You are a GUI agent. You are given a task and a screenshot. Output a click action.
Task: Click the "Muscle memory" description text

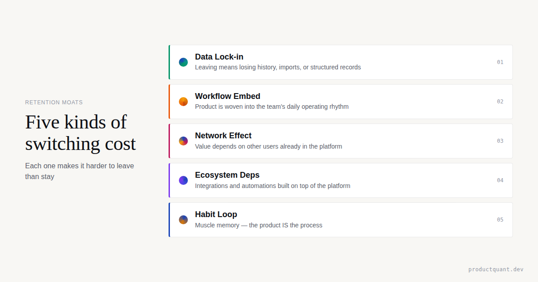pos(258,225)
